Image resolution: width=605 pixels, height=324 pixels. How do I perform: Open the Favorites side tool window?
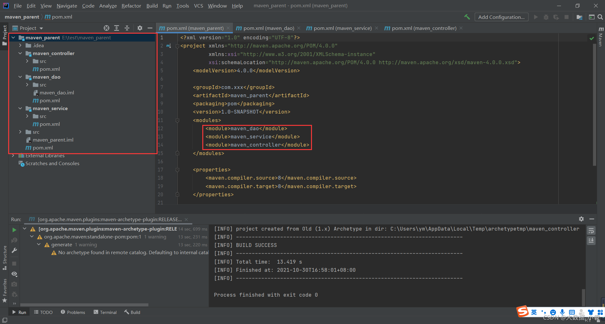coord(5,291)
